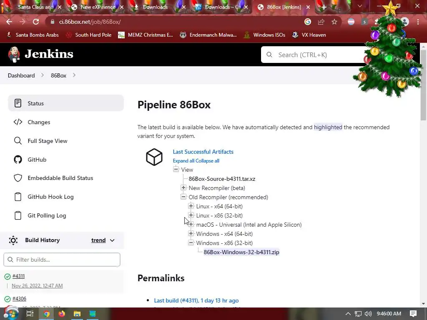Image resolution: width=427 pixels, height=320 pixels.
Task: Click the Google icon in address bar
Action: pos(308,22)
